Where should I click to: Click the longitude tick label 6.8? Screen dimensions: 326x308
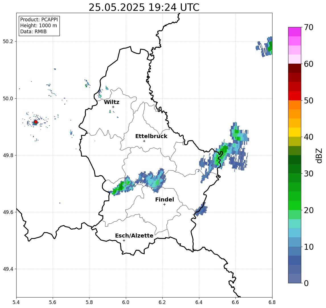tap(272, 302)
